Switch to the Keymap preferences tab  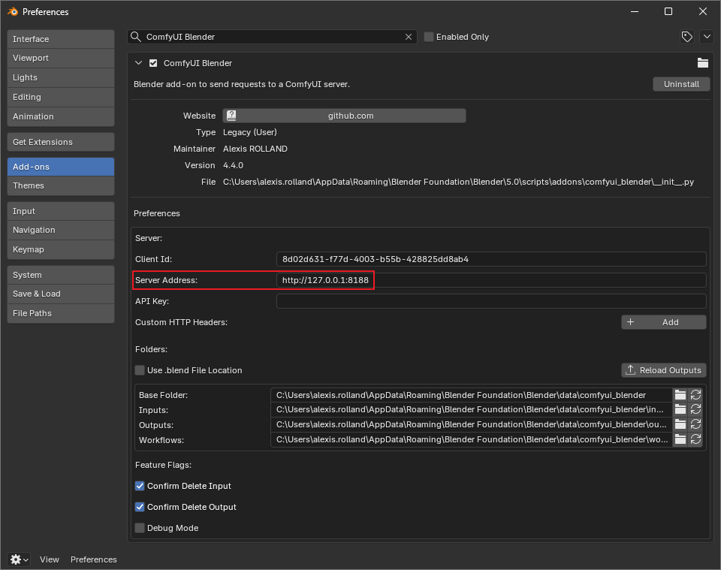(x=61, y=249)
